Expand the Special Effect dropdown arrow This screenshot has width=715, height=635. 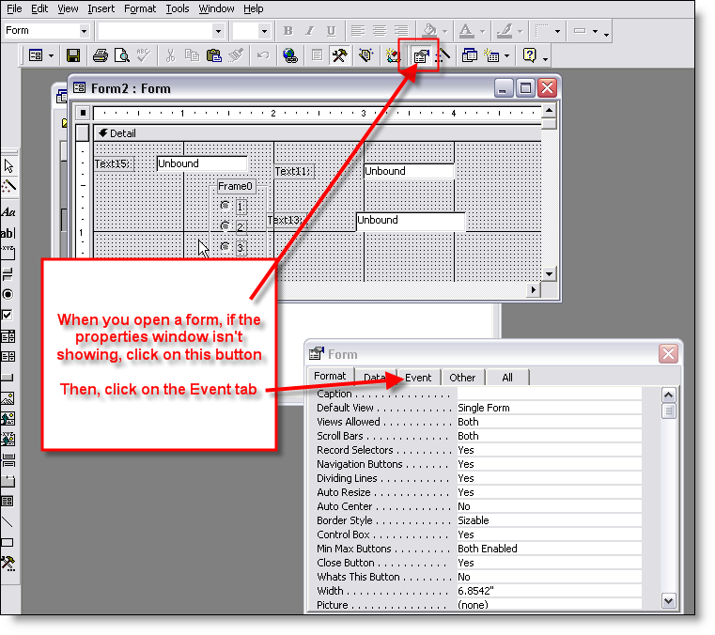point(595,31)
